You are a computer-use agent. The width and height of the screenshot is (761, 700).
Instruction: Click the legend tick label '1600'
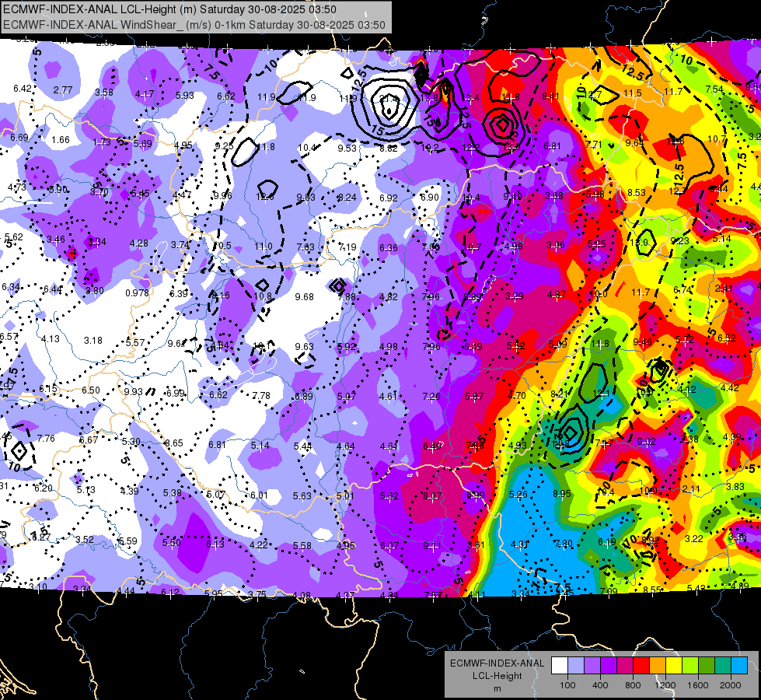[697, 685]
